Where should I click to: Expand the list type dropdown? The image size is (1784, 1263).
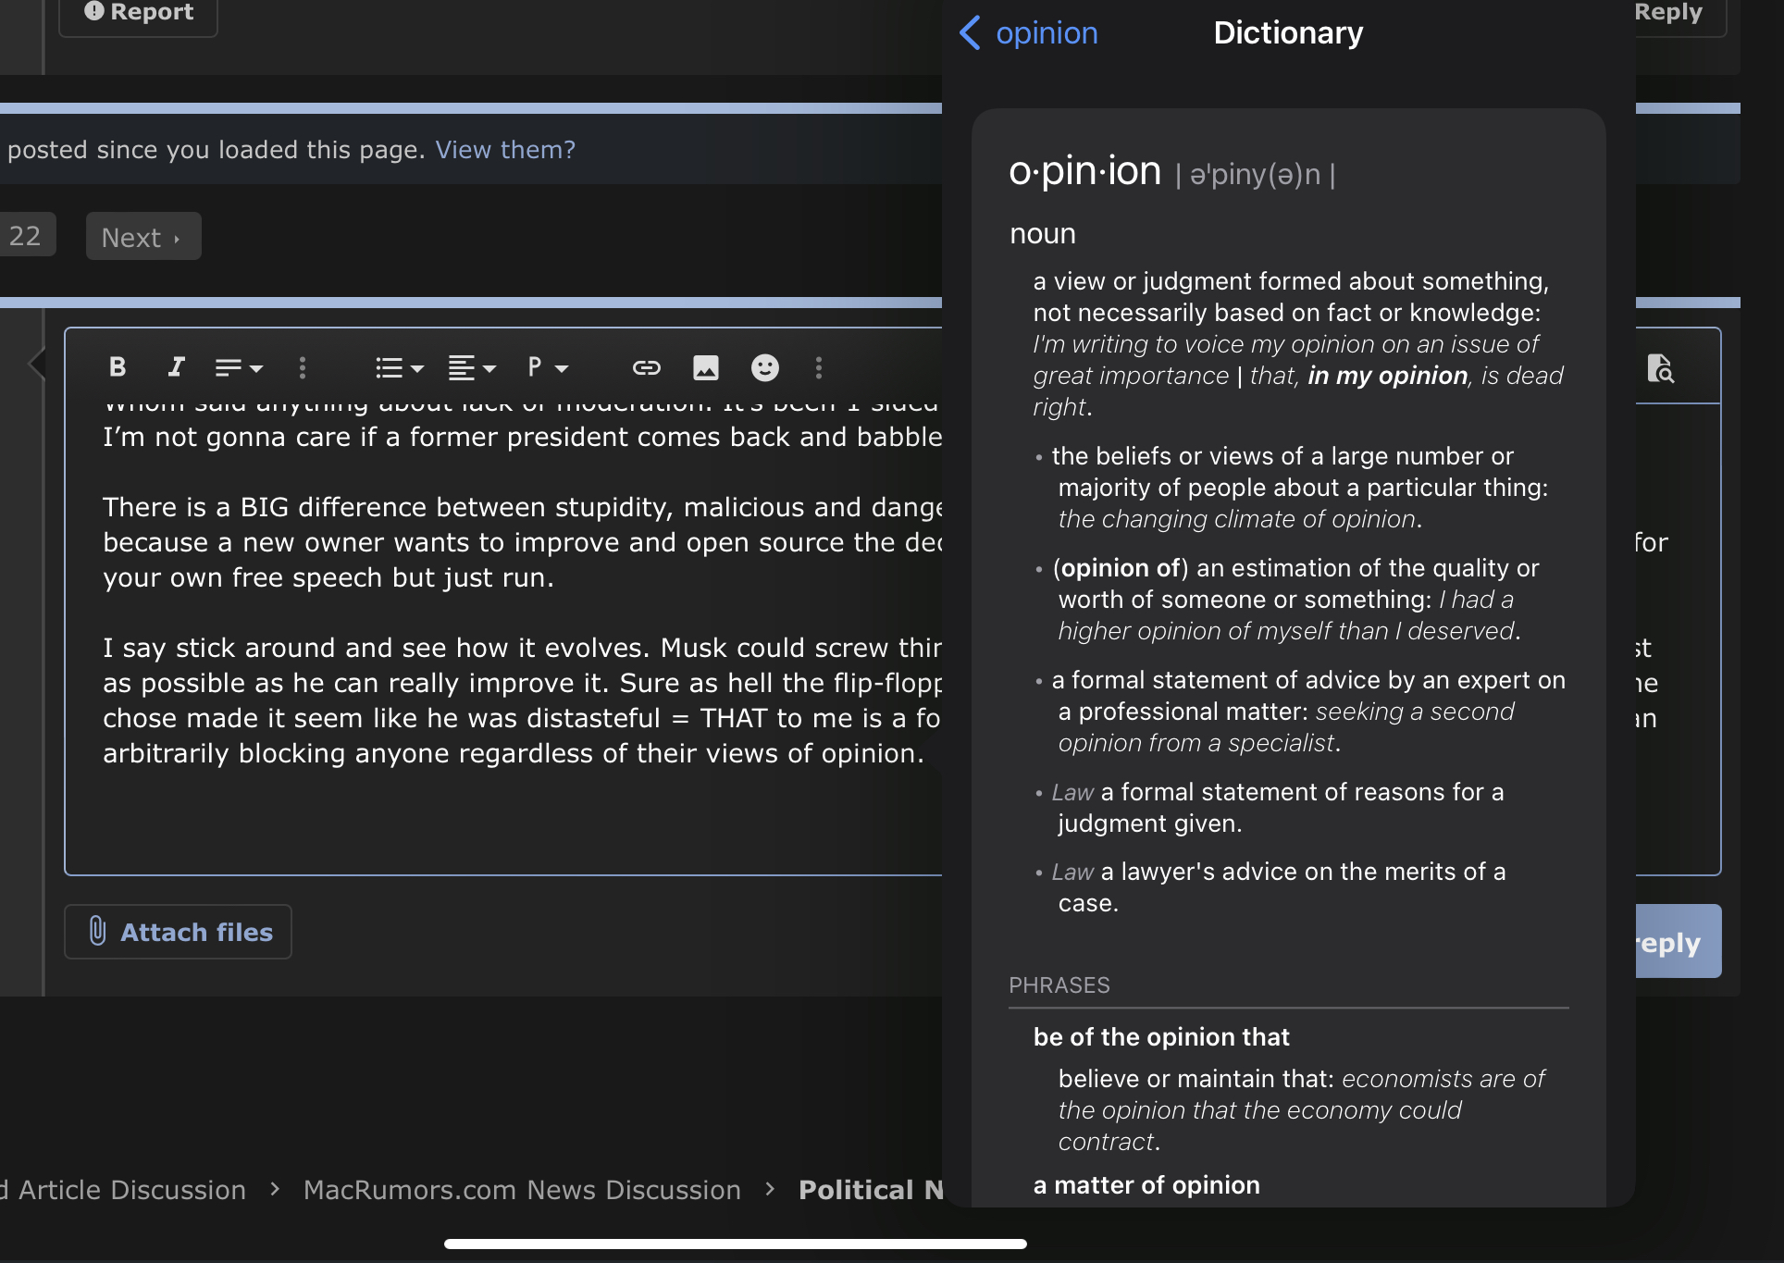(400, 368)
